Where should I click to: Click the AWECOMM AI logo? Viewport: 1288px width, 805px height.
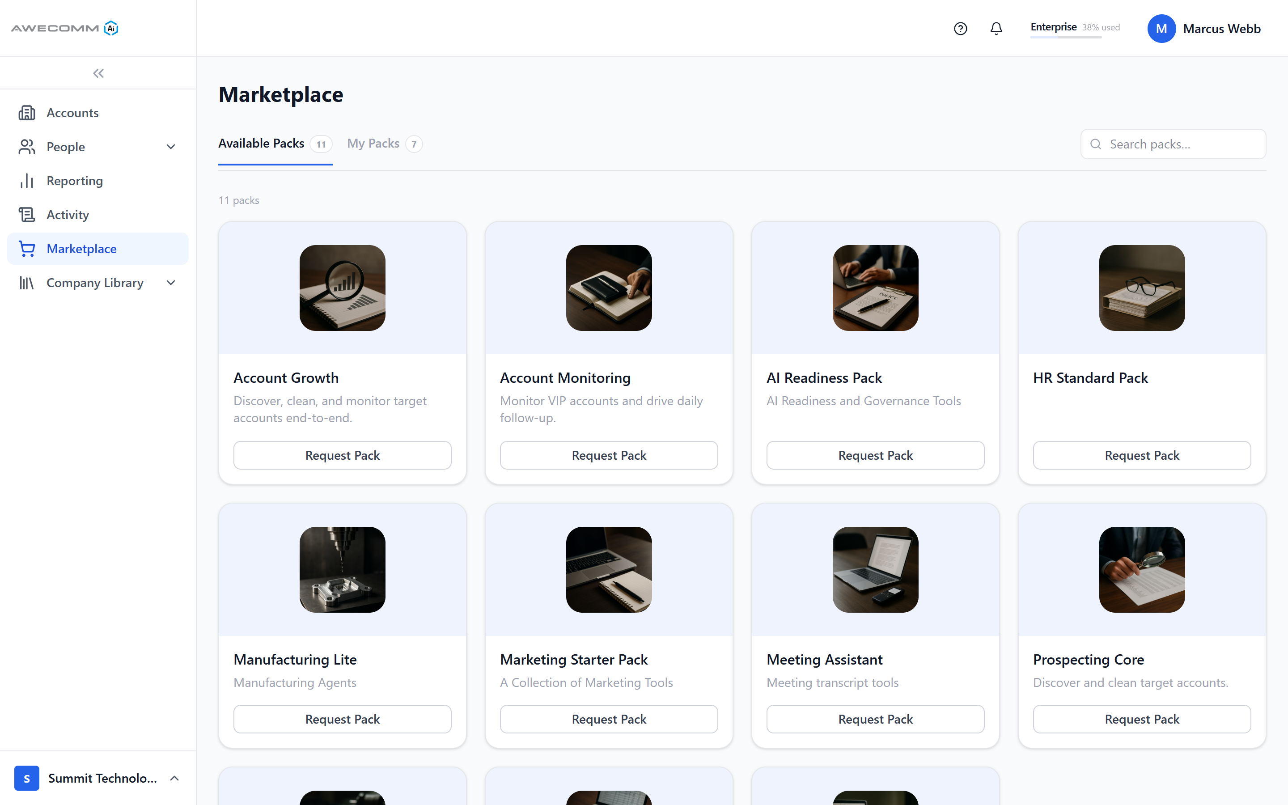click(x=64, y=28)
